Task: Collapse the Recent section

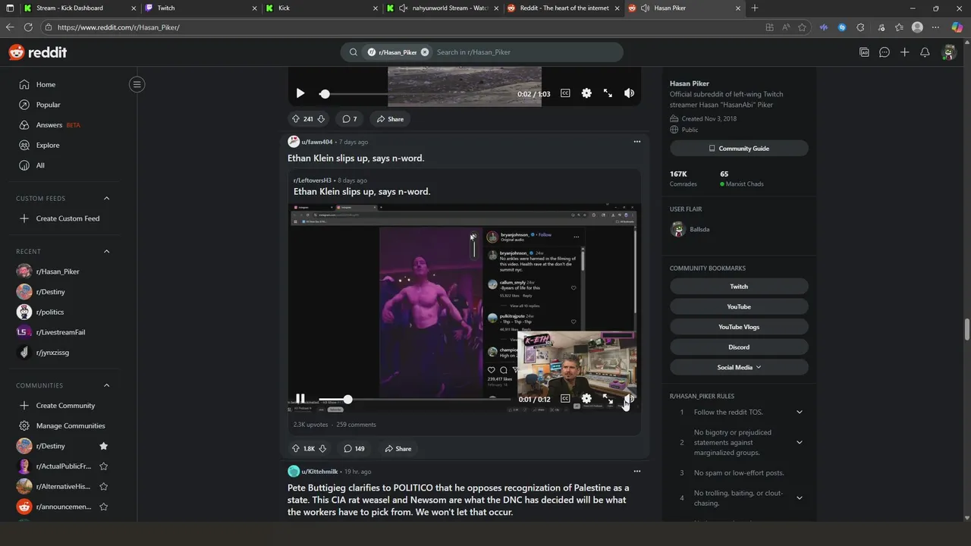Action: click(106, 252)
